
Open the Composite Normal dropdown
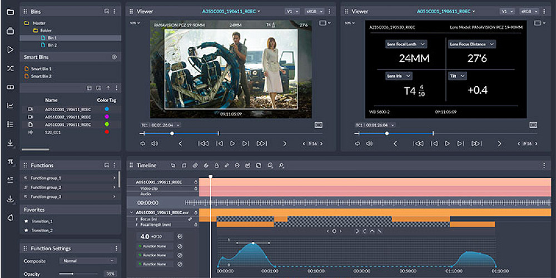click(x=87, y=261)
